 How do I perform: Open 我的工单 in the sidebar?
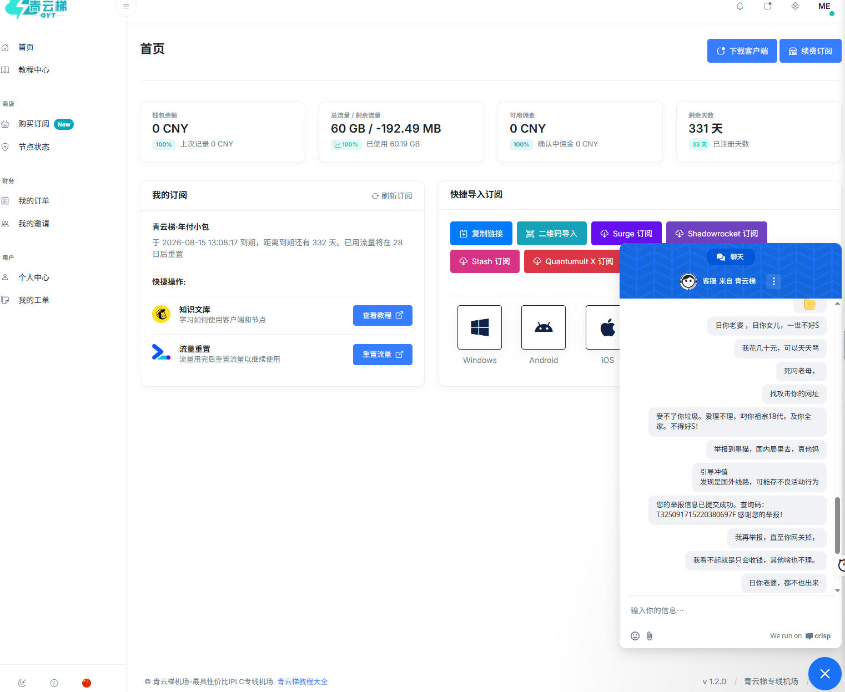click(x=34, y=300)
